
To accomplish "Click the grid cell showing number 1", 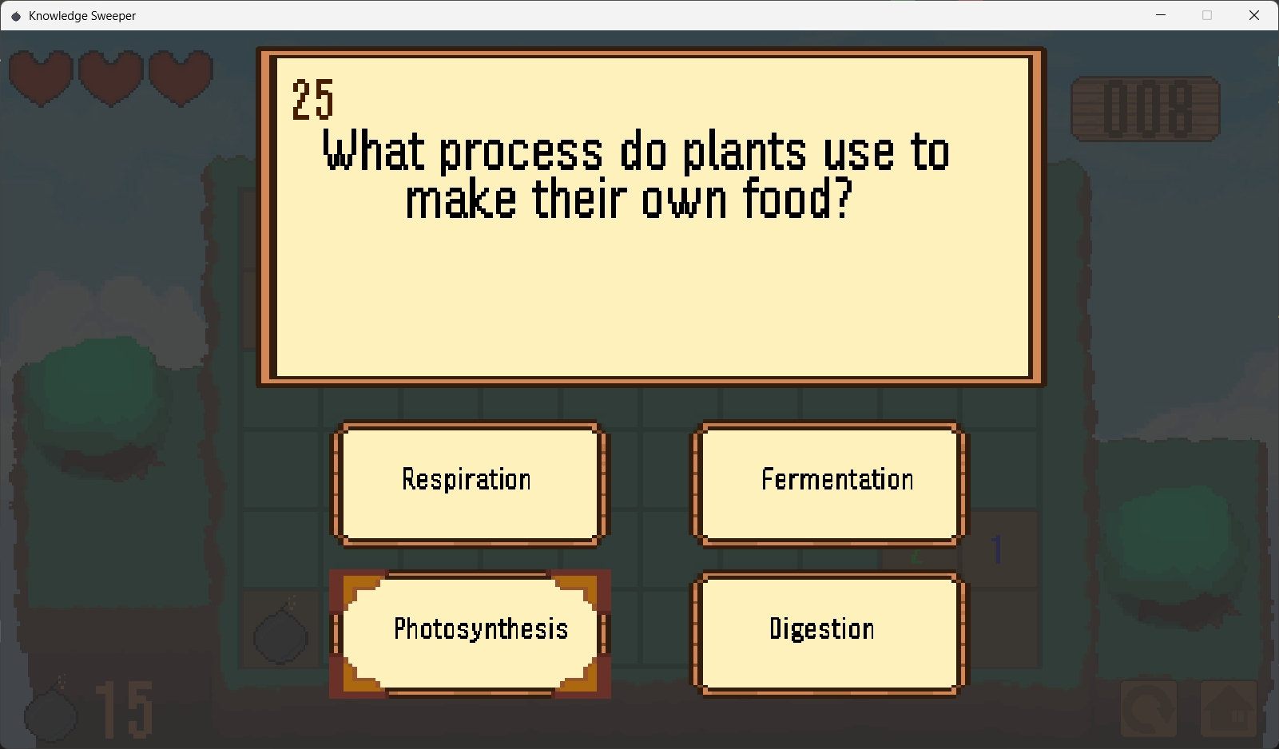I will [x=996, y=548].
